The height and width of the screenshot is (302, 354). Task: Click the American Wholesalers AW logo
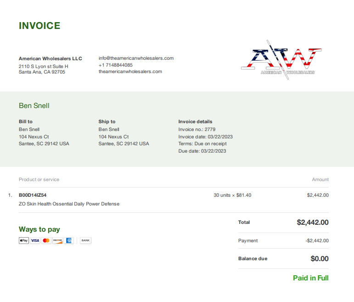[281, 60]
